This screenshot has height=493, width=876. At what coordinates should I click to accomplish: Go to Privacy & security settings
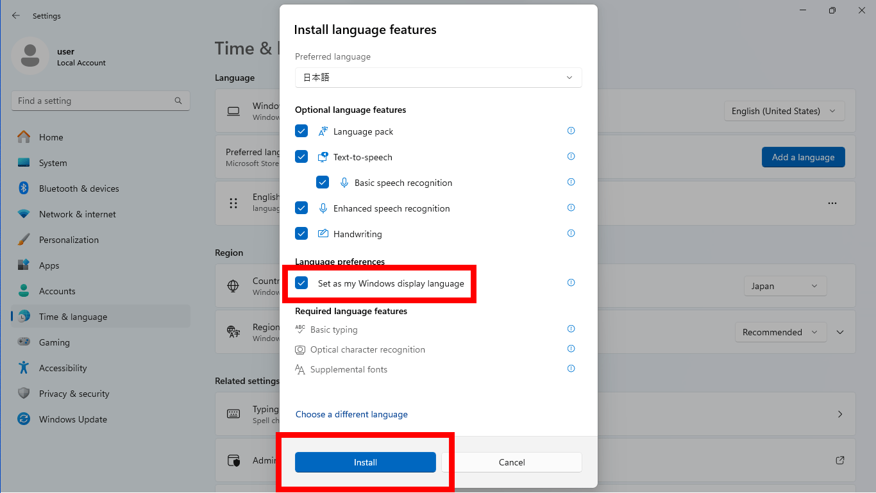(74, 394)
